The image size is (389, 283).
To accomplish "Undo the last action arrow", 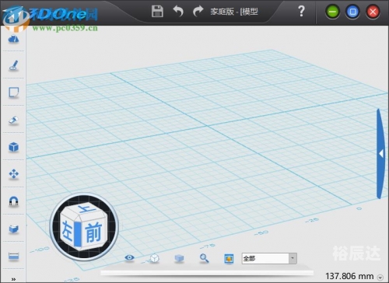I will [178, 12].
